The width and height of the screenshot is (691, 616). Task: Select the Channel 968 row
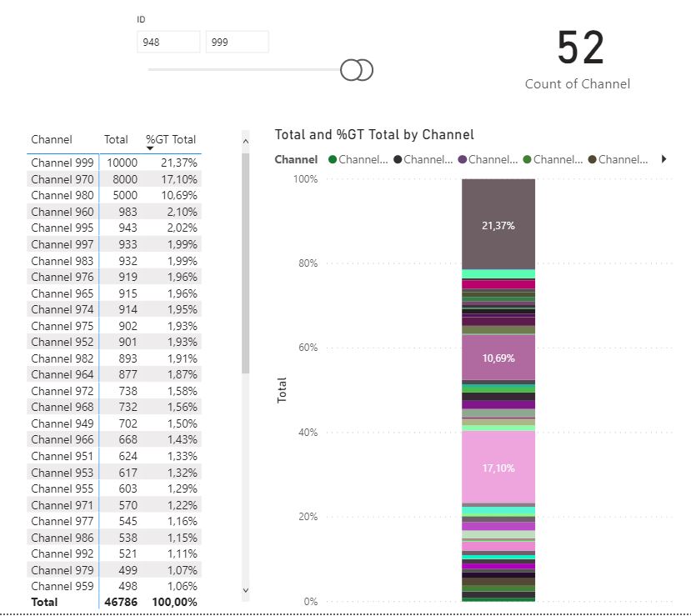tap(114, 407)
